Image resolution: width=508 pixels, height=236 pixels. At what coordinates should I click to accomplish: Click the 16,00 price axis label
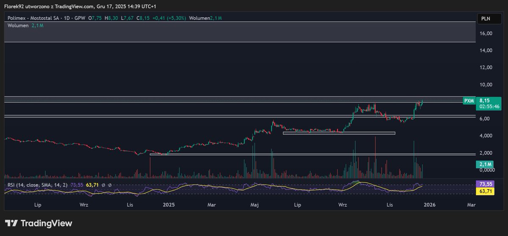486,33
